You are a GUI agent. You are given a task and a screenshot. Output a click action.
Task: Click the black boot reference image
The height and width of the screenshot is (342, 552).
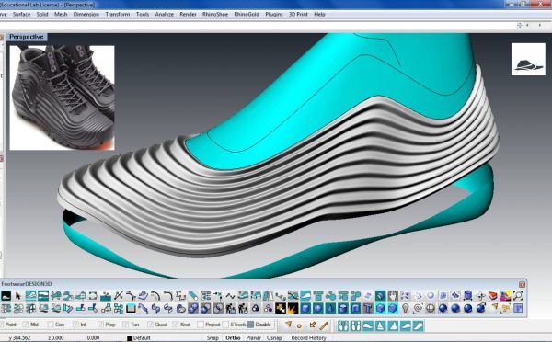(62, 97)
